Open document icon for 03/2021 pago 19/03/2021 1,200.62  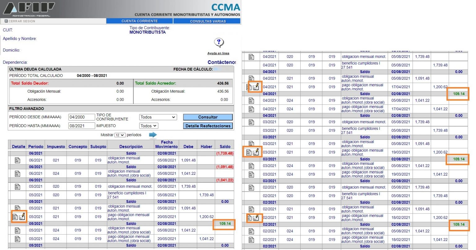[x=249, y=152]
